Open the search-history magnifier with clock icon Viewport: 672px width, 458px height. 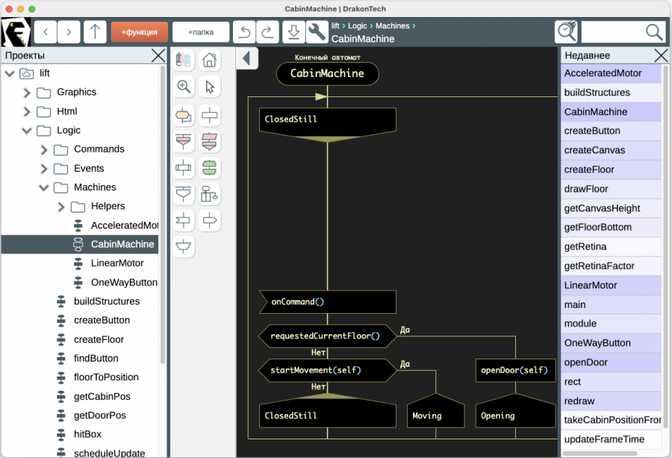566,31
